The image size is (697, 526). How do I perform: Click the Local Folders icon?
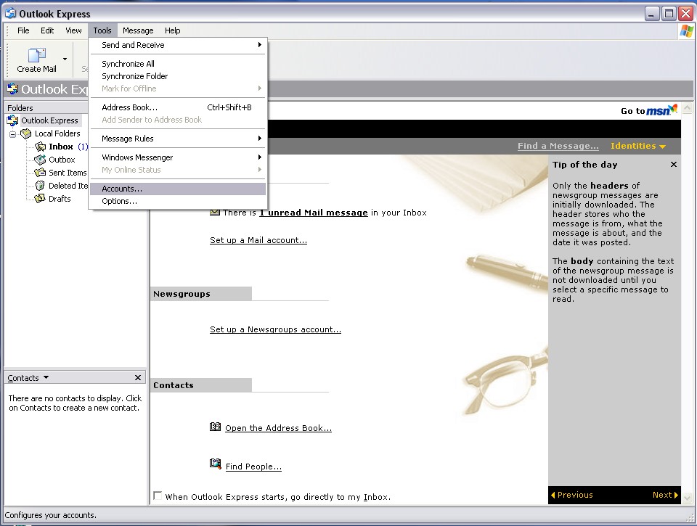(26, 133)
